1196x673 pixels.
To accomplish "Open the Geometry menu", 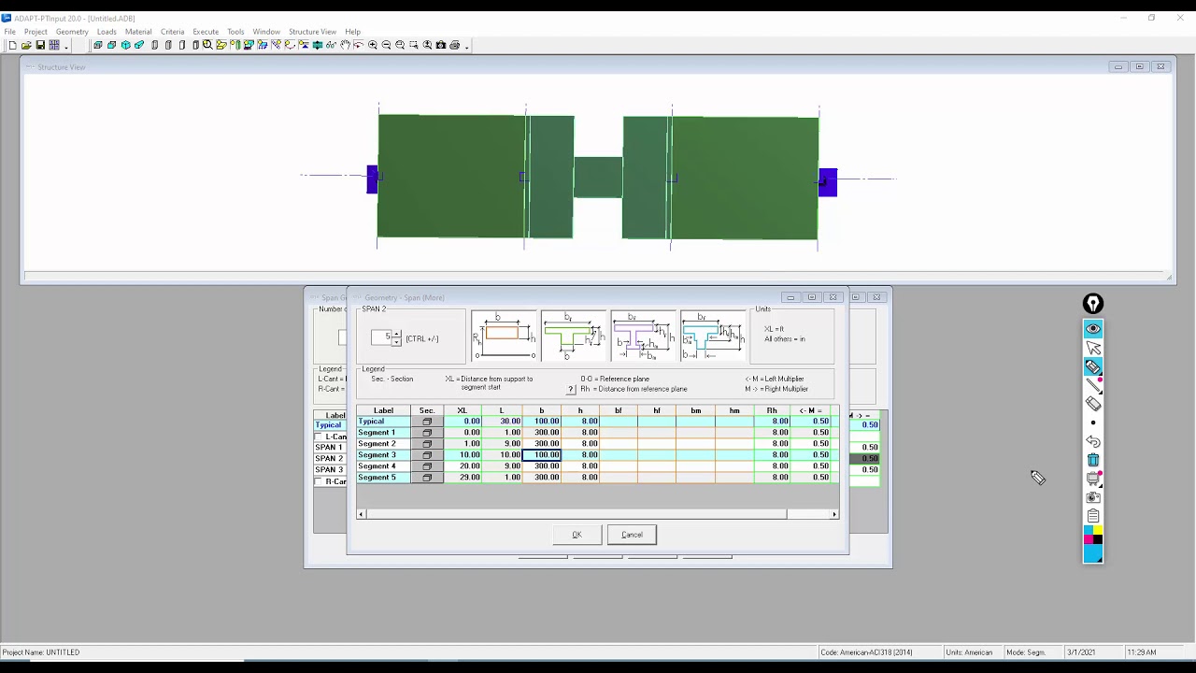I will pos(72,32).
